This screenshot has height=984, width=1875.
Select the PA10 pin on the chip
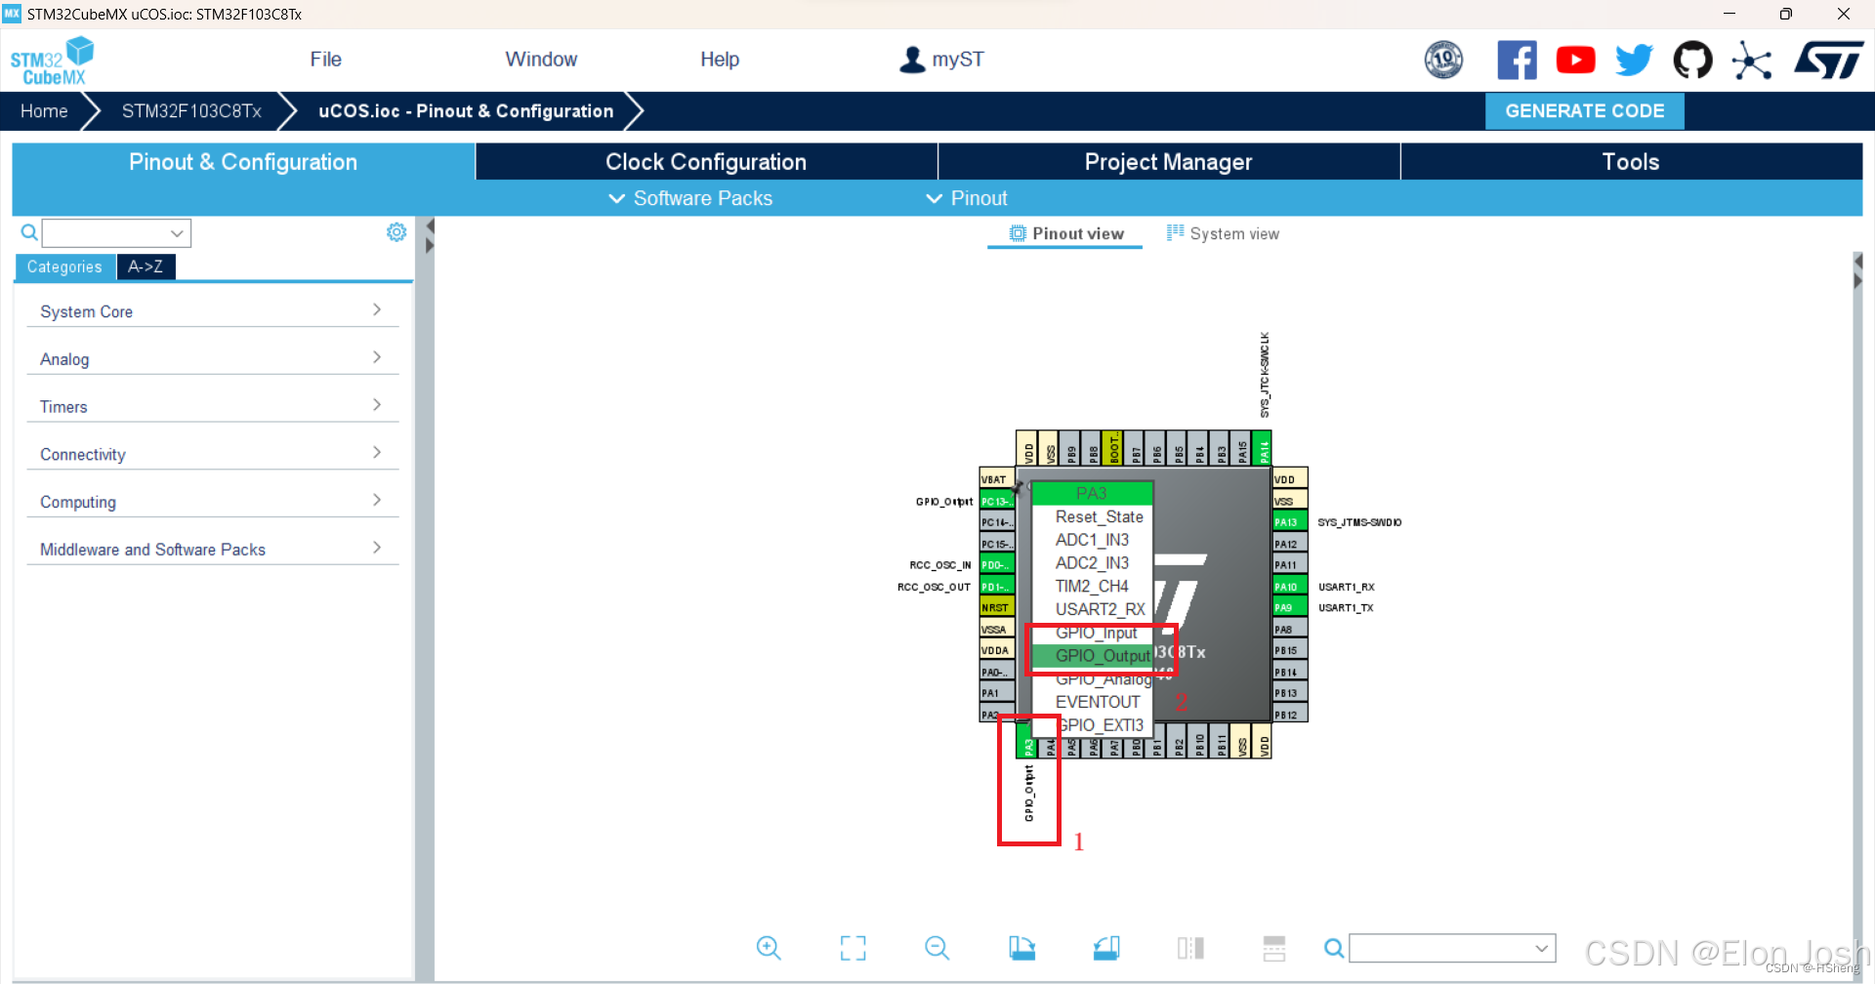(x=1290, y=587)
